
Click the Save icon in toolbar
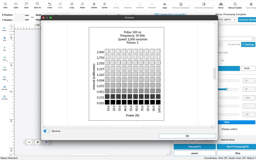coord(26,5)
